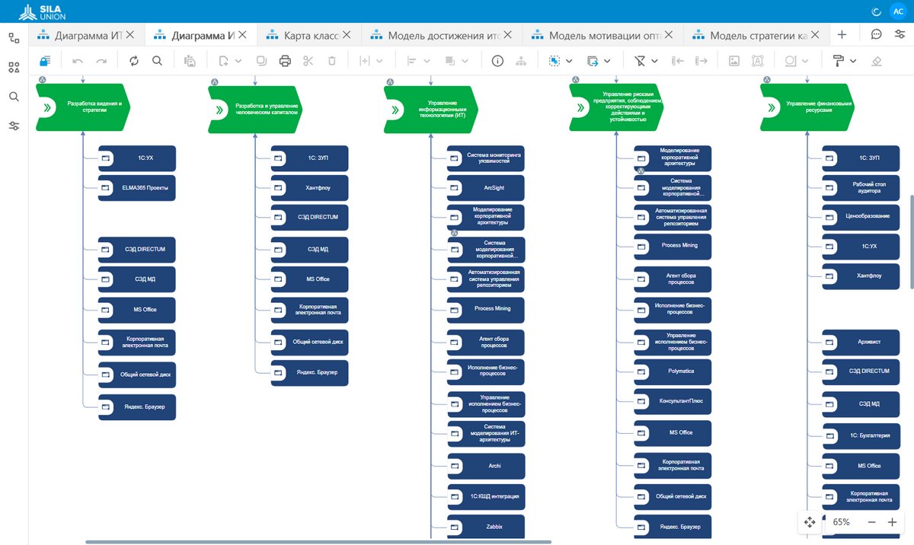Click the export diagram icon
Viewport: 914px width, 545px height.
click(593, 61)
